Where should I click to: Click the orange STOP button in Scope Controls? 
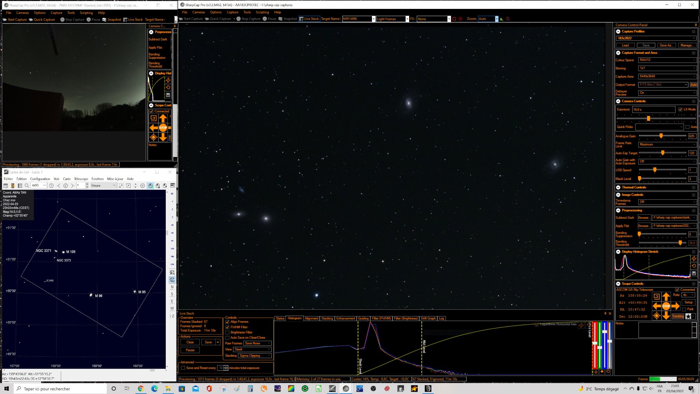(666, 306)
